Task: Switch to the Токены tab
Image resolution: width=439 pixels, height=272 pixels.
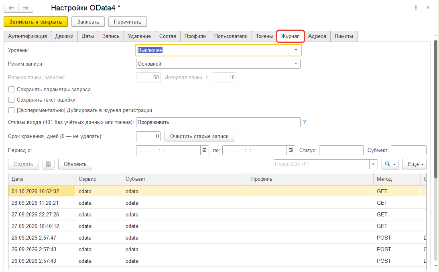Action: point(264,36)
